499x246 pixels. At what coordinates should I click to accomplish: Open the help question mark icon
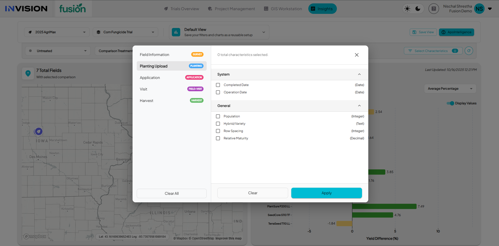[434, 9]
